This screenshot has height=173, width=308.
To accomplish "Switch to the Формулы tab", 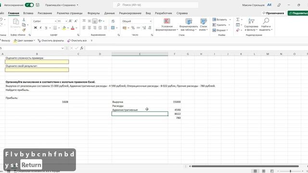I will [93, 13].
